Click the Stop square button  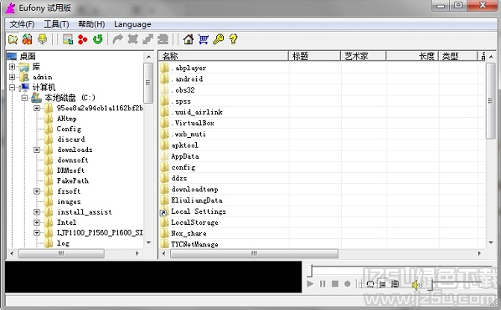[x=335, y=283]
